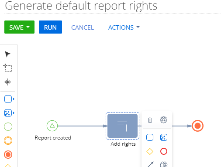
Task: Select the arrow pointer tool
Action: tap(7, 54)
